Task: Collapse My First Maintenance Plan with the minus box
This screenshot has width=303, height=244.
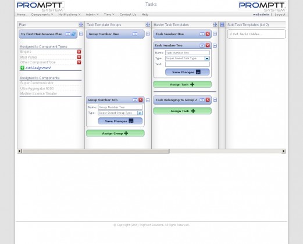Action: (81, 34)
